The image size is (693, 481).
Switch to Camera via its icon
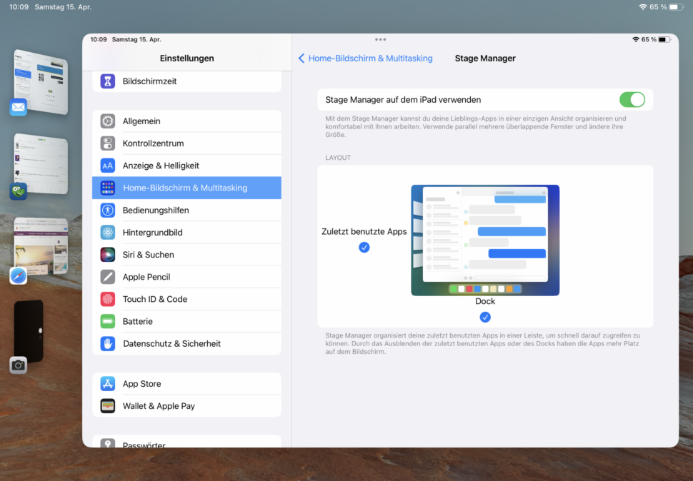tap(18, 365)
